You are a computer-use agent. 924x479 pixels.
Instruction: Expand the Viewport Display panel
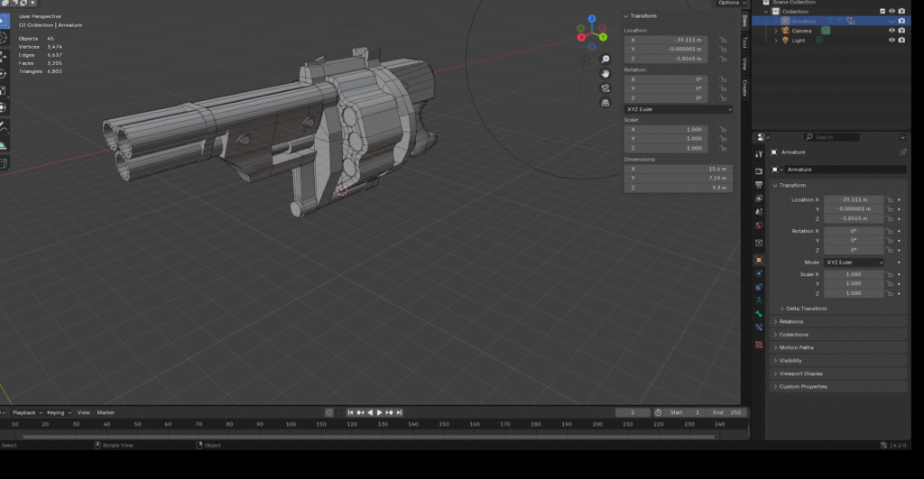tap(801, 373)
